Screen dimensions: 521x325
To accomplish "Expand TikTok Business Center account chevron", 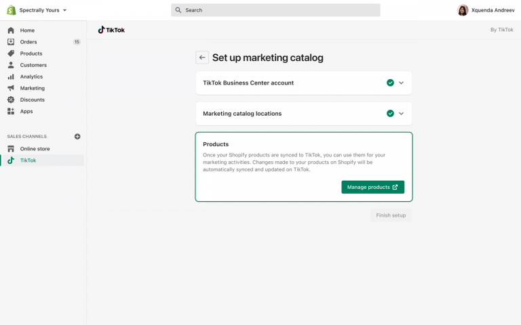I will point(401,83).
